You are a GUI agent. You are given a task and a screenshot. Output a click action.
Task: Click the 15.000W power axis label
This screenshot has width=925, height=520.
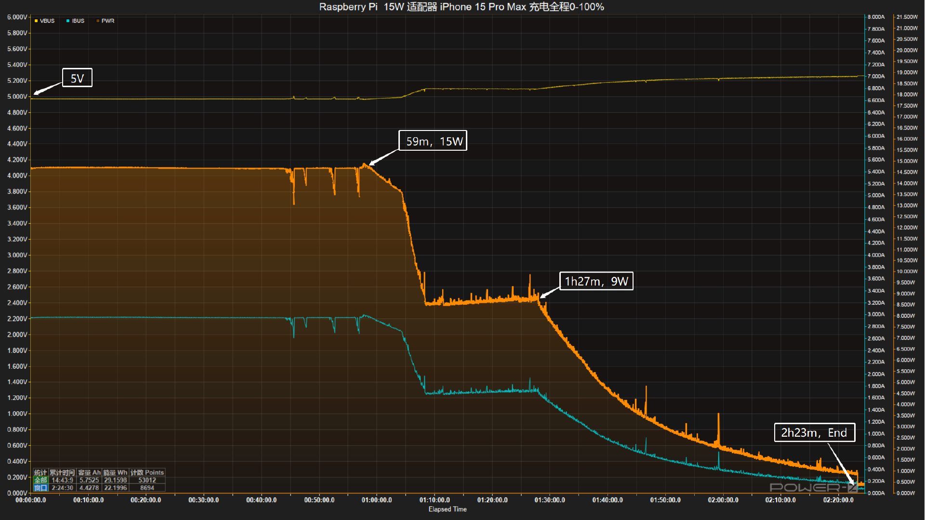click(x=907, y=161)
